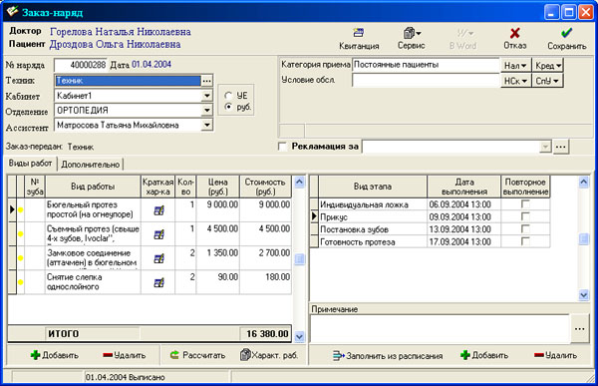Open characteristics icon for Снятие слепка row
Image resolution: width=598 pixels, height=386 pixels.
(x=158, y=282)
